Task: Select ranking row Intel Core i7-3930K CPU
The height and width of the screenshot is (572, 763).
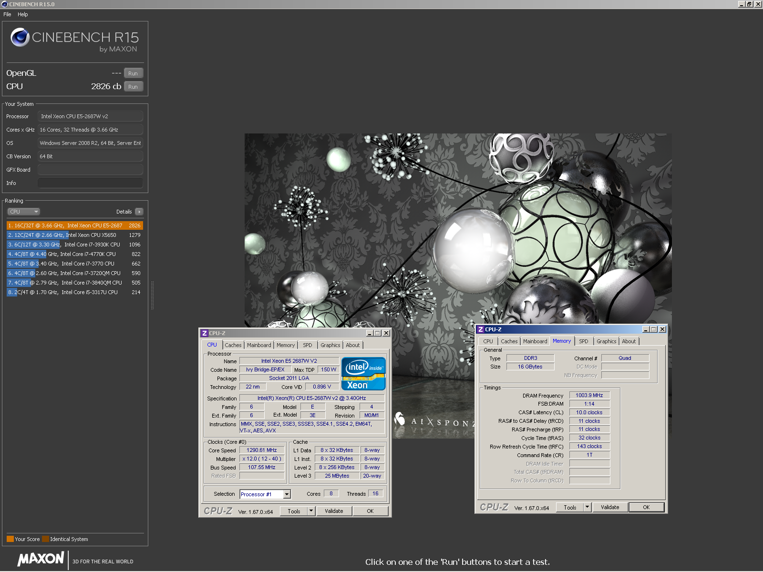Action: [75, 245]
